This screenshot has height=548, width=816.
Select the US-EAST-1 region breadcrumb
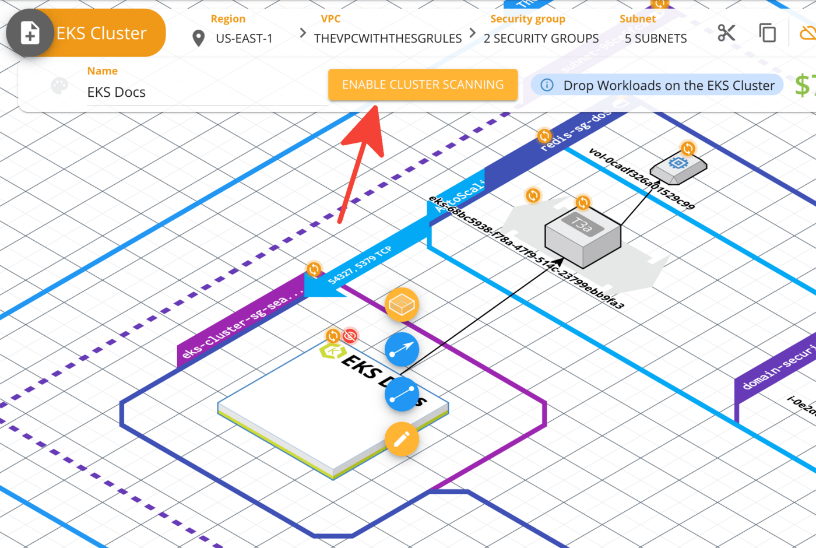point(244,38)
